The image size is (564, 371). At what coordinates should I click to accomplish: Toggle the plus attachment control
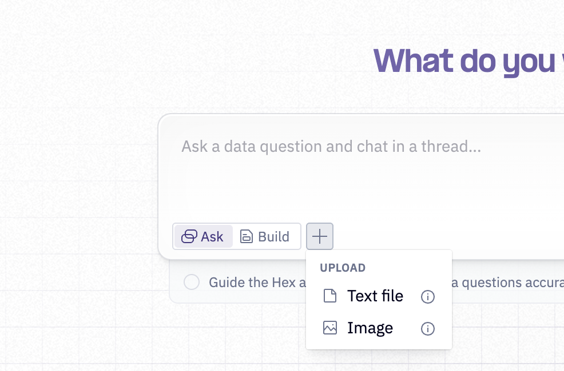tap(319, 236)
